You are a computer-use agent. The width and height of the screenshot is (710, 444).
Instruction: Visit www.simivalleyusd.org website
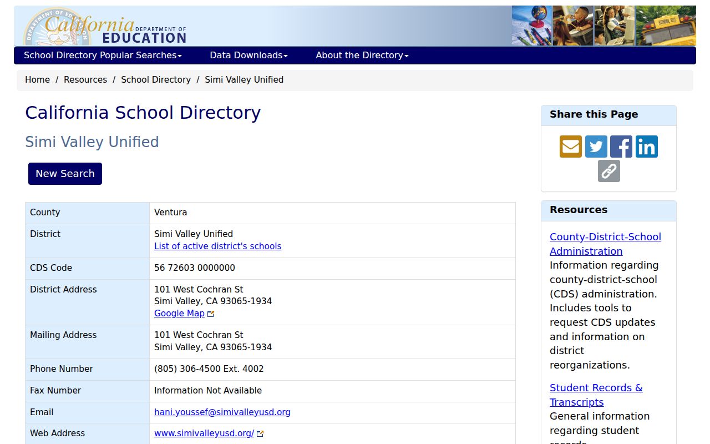(204, 433)
